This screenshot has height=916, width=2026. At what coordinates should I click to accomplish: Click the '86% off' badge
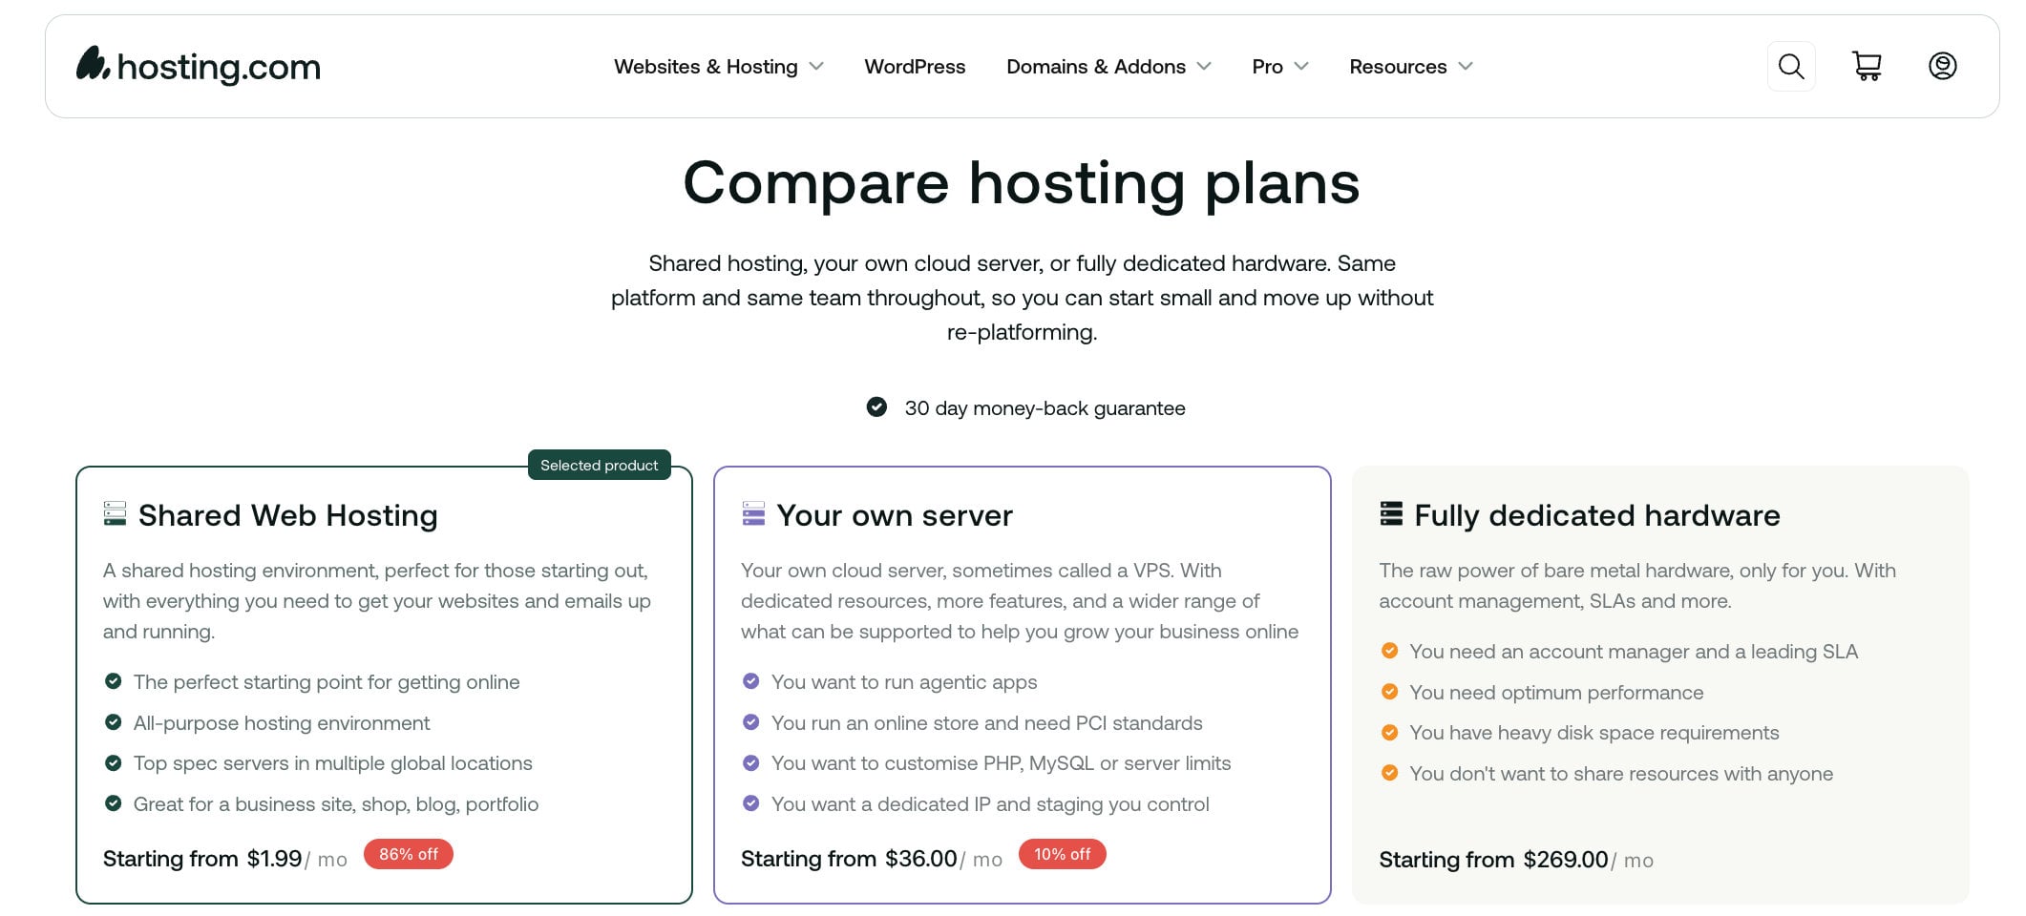(409, 854)
